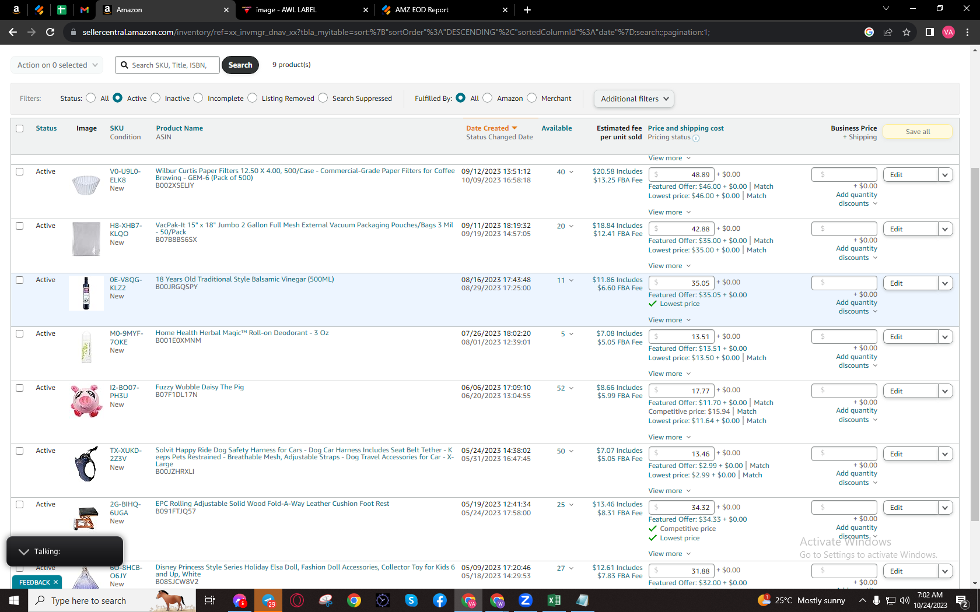Expand 'View more' under Herbal Magic Deodorant row

tap(670, 374)
